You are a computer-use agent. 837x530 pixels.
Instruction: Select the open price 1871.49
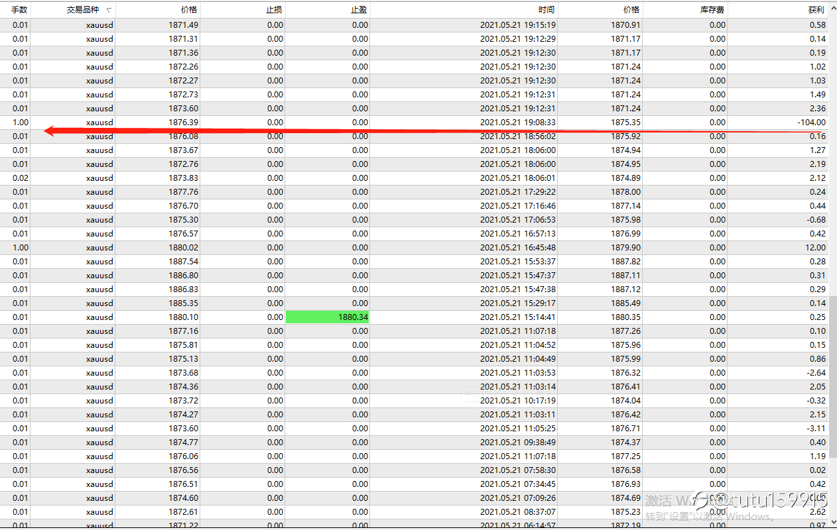coord(184,25)
